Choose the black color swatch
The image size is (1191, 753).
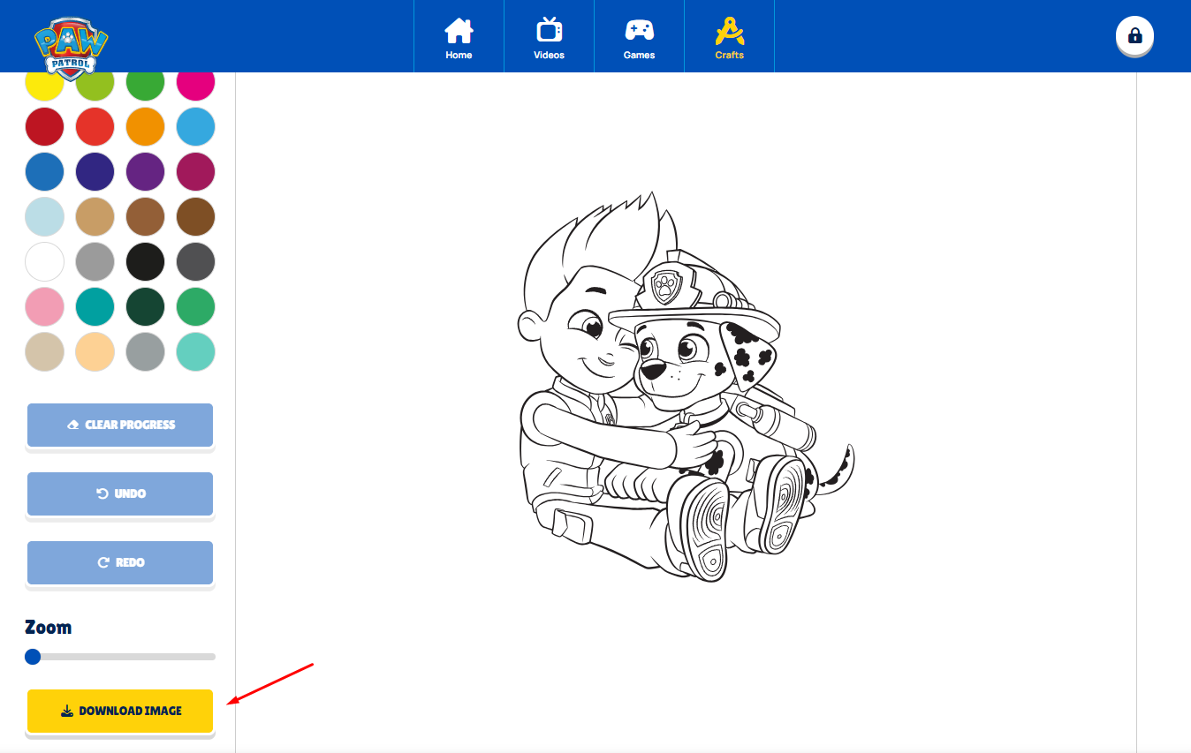pyautogui.click(x=146, y=262)
